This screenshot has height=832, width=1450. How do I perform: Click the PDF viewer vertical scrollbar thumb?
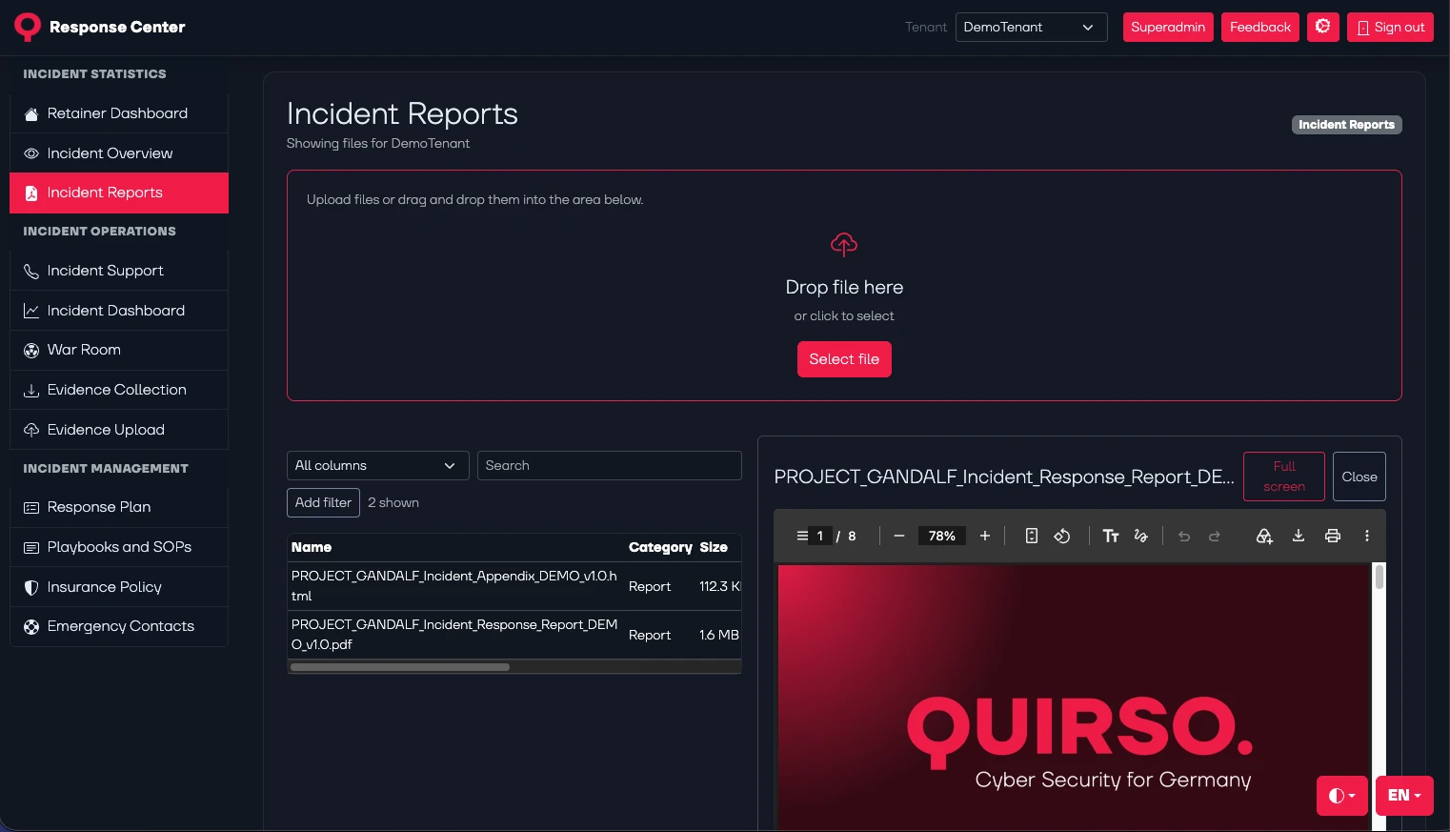coord(1379,577)
